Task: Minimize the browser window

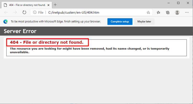Action: click(x=169, y=3)
